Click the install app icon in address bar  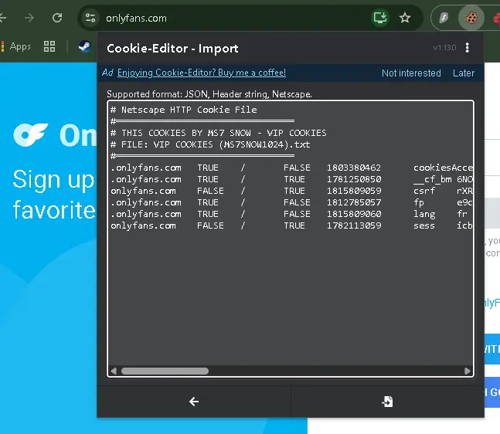[x=380, y=18]
